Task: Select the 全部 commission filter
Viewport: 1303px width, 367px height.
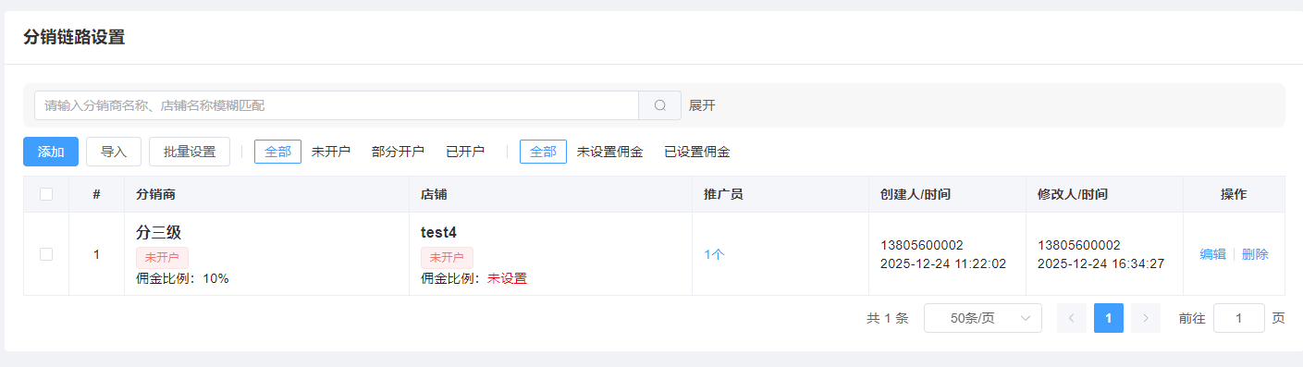Action: 543,152
